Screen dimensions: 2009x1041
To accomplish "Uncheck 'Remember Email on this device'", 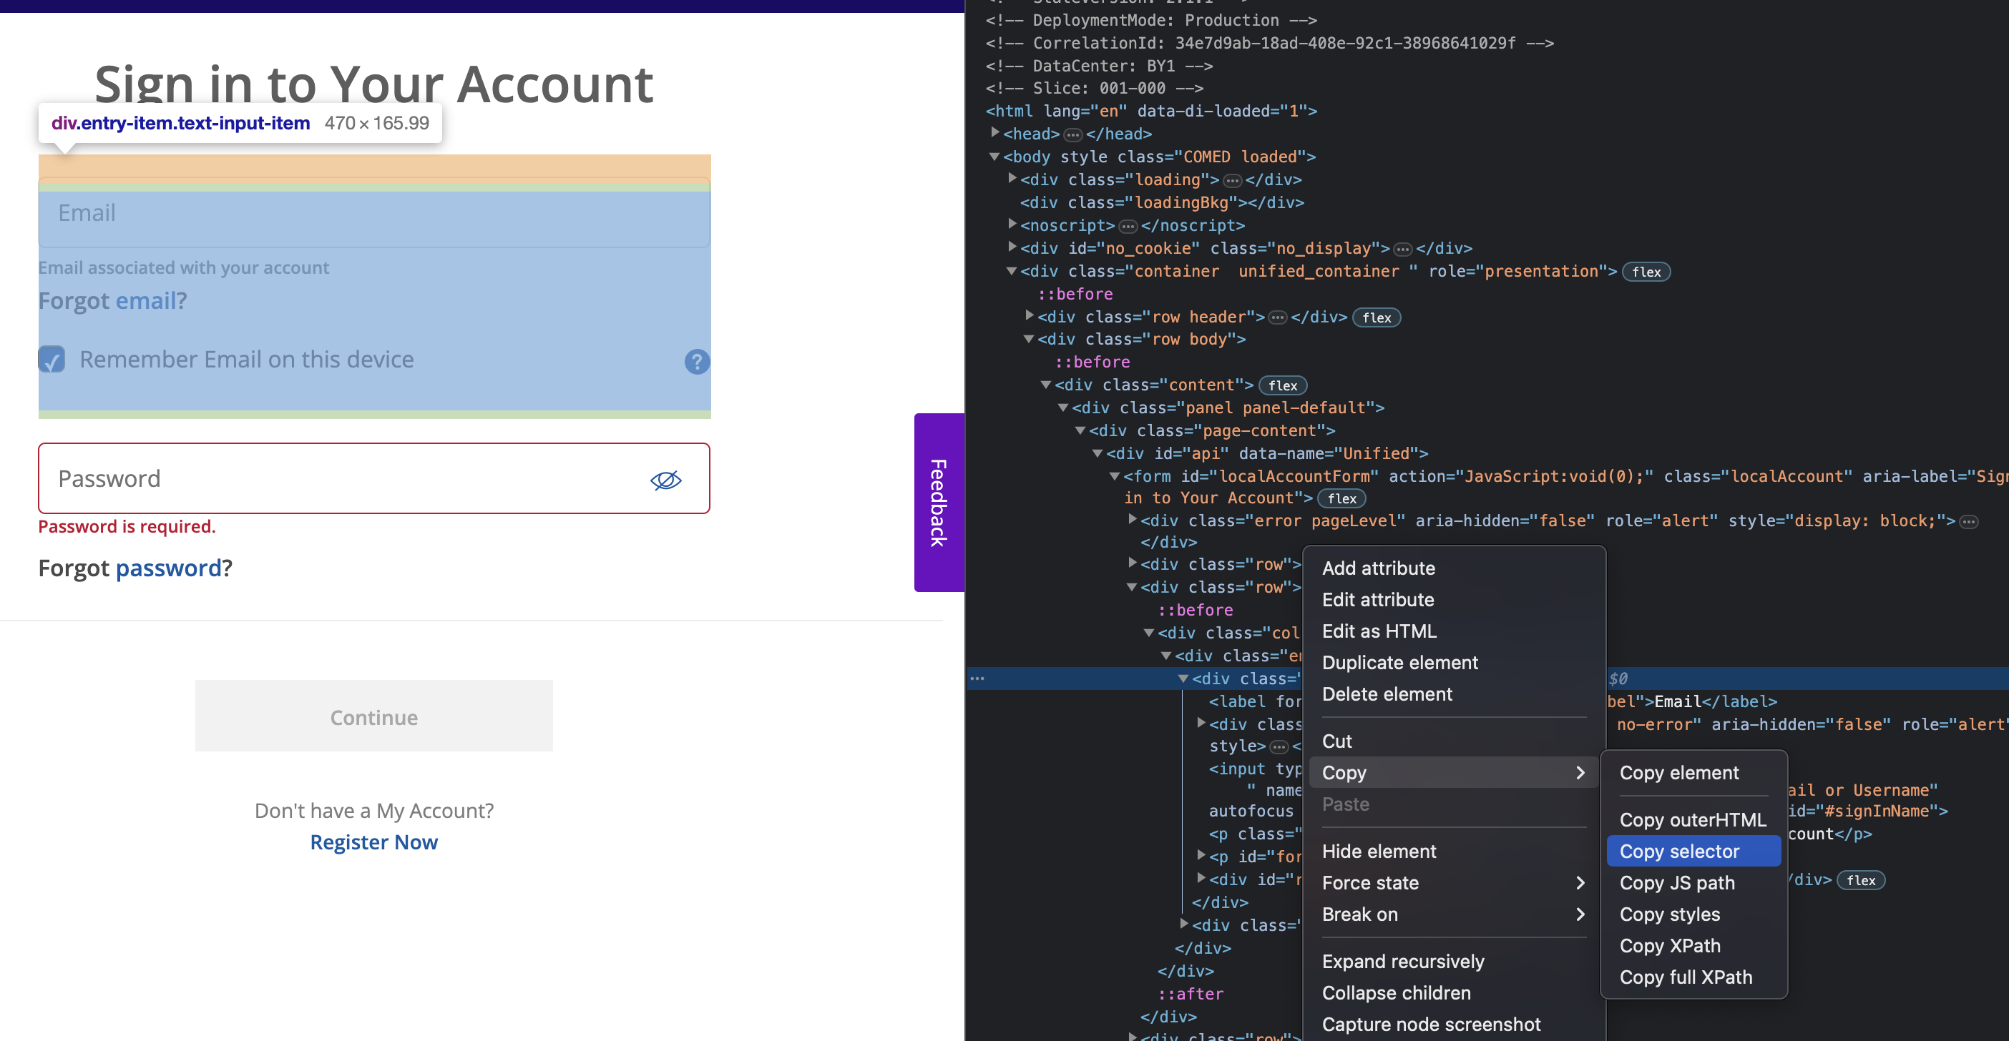I will [52, 360].
